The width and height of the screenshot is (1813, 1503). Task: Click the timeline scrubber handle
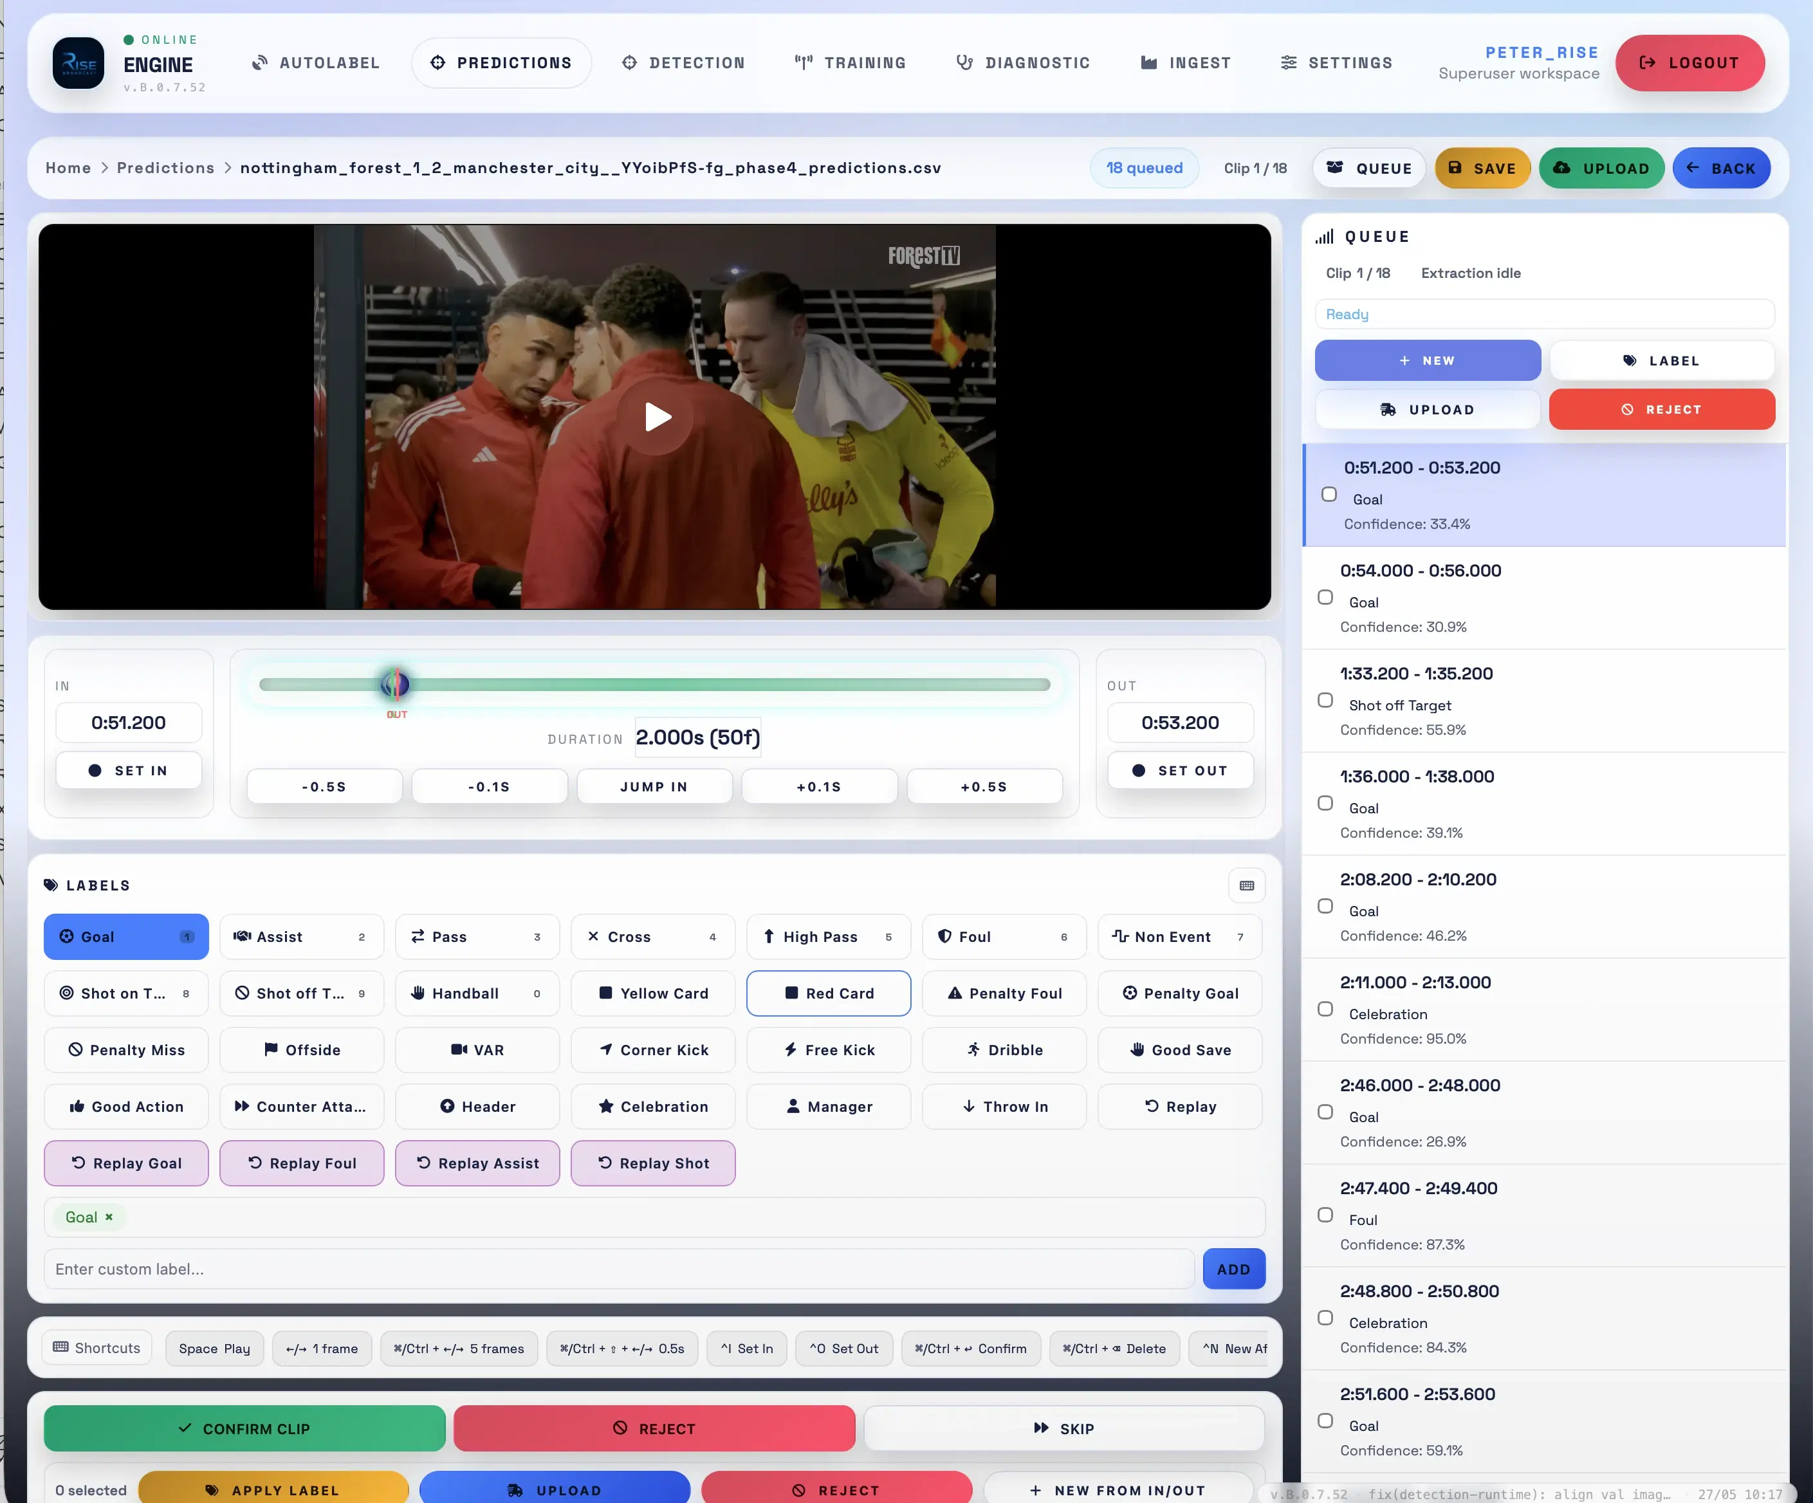point(396,685)
